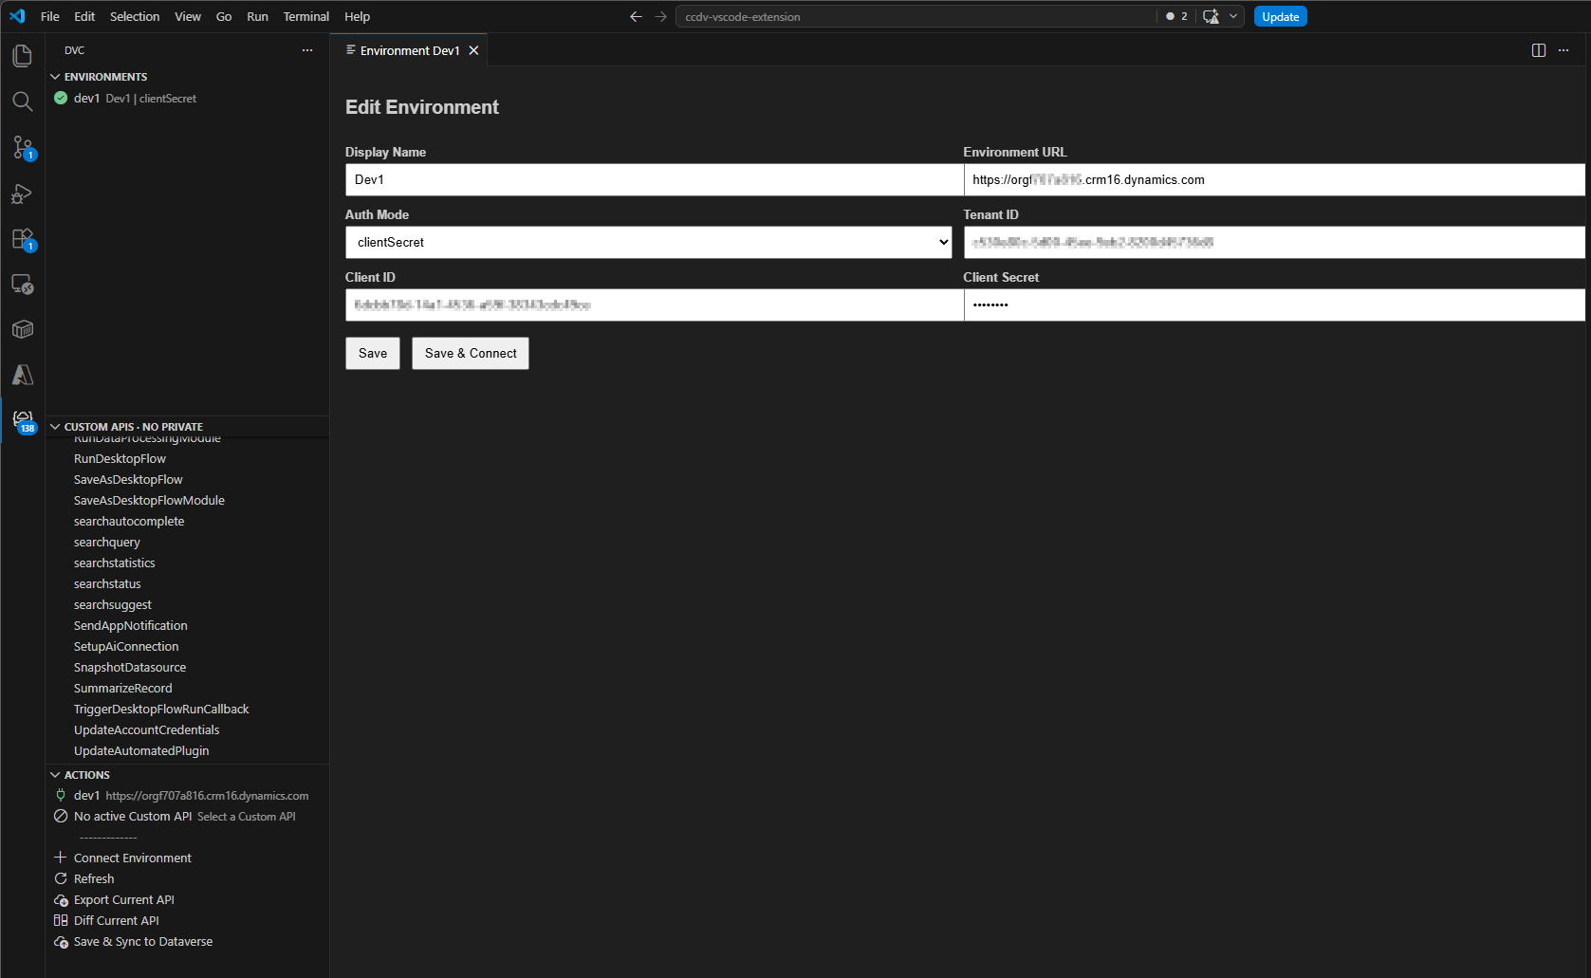Click the No active Custom API icon
Viewport: 1591px width, 978px height.
(x=61, y=816)
